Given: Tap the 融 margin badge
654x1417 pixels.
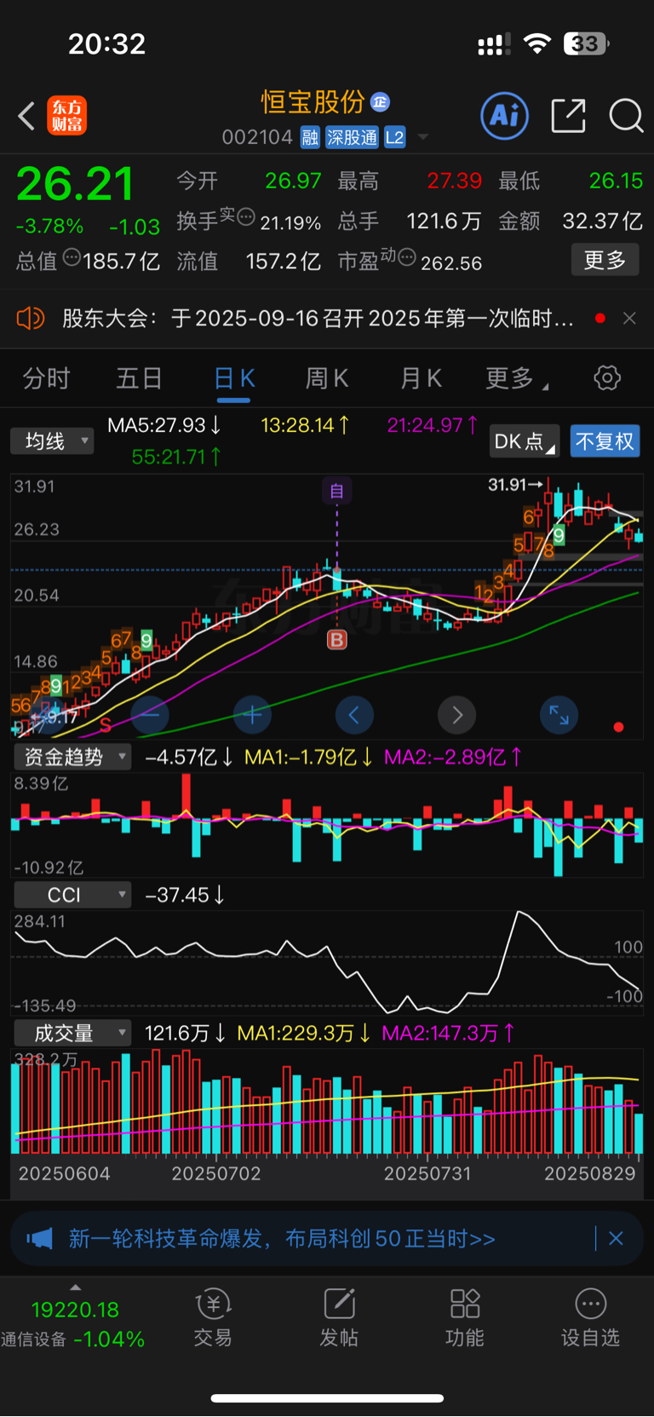Looking at the screenshot, I should click(x=310, y=138).
